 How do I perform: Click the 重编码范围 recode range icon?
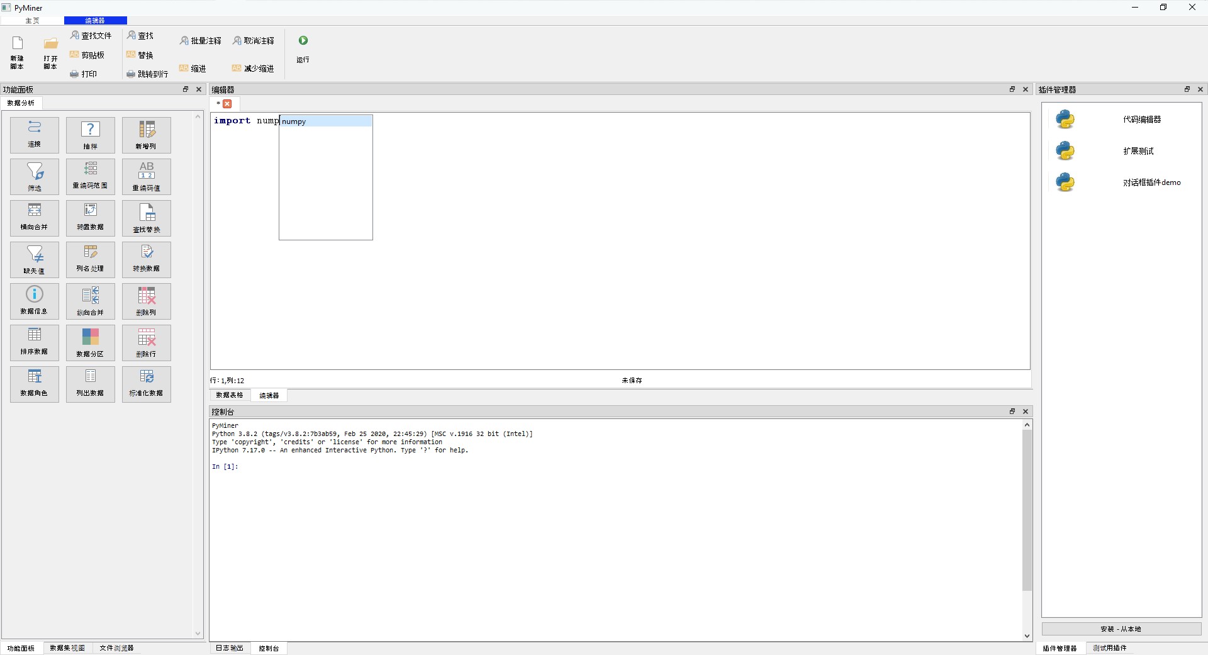click(x=91, y=176)
